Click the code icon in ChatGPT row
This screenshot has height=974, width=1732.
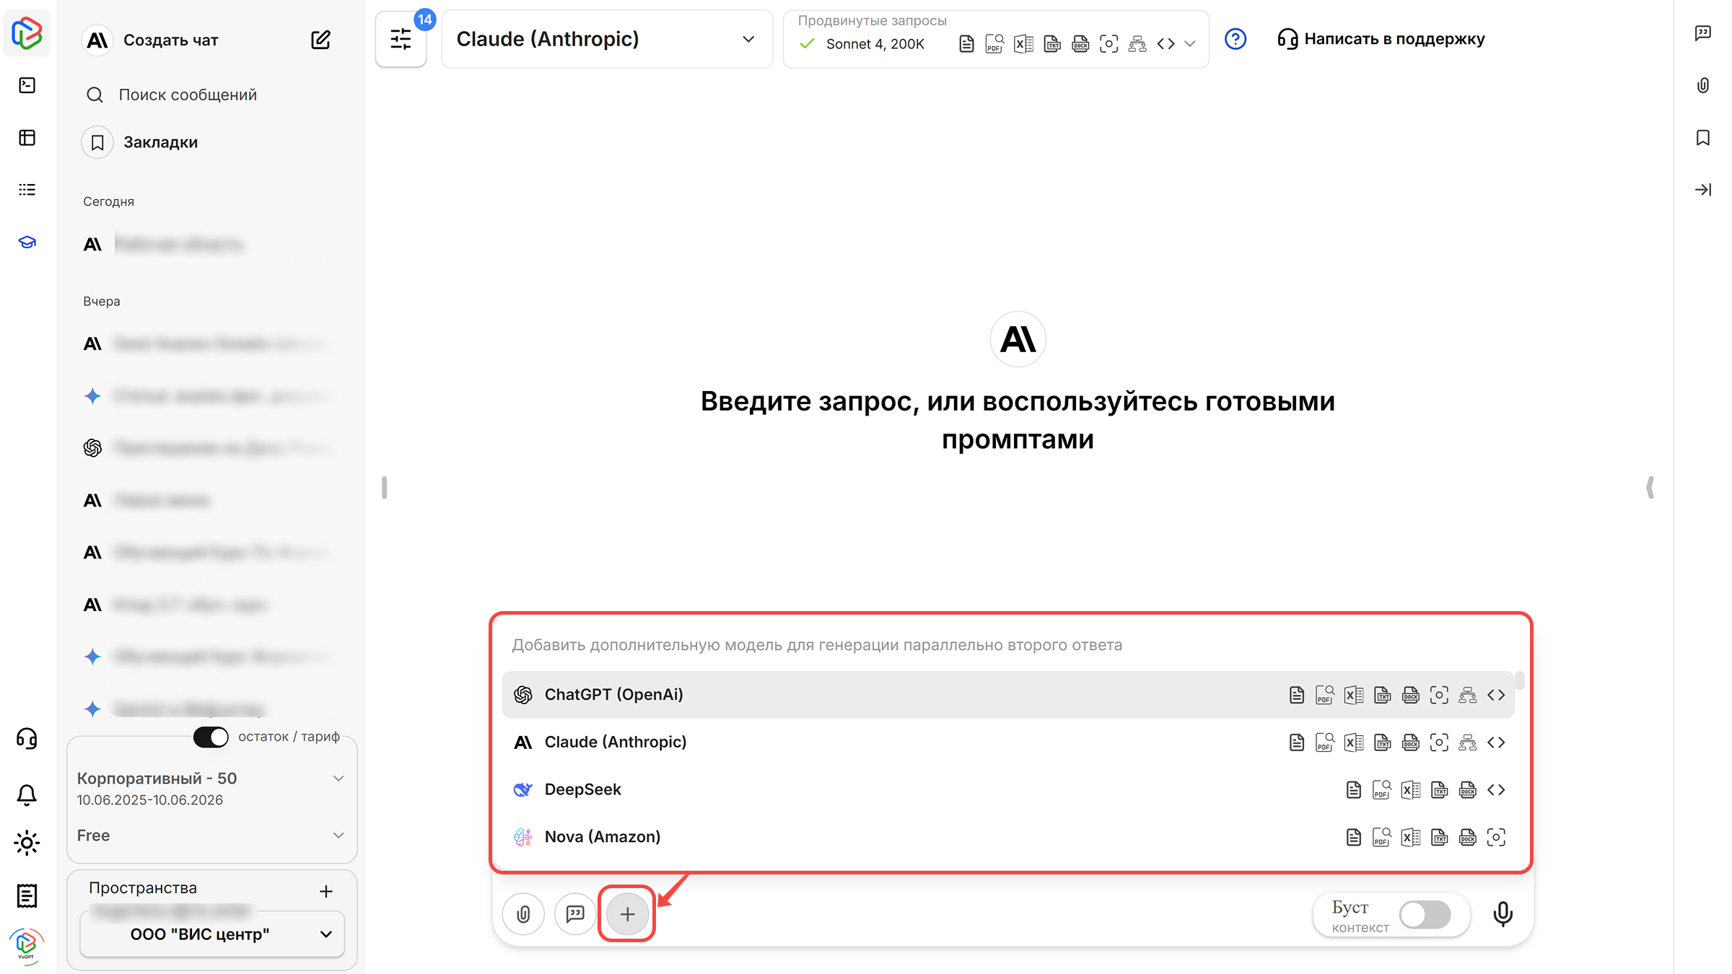point(1496,695)
